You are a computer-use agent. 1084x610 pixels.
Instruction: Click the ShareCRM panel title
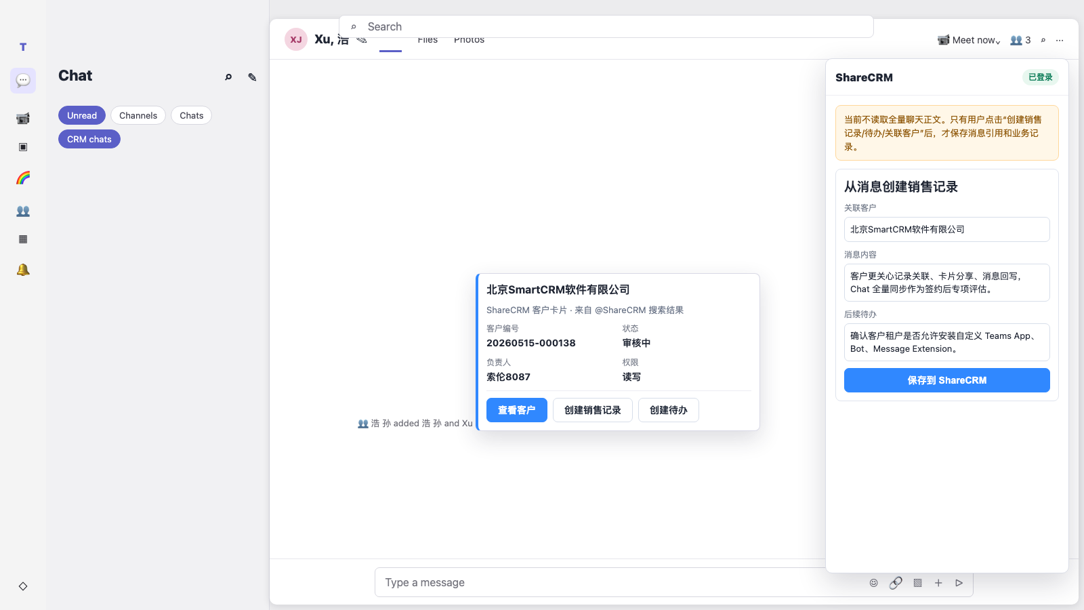pos(864,77)
